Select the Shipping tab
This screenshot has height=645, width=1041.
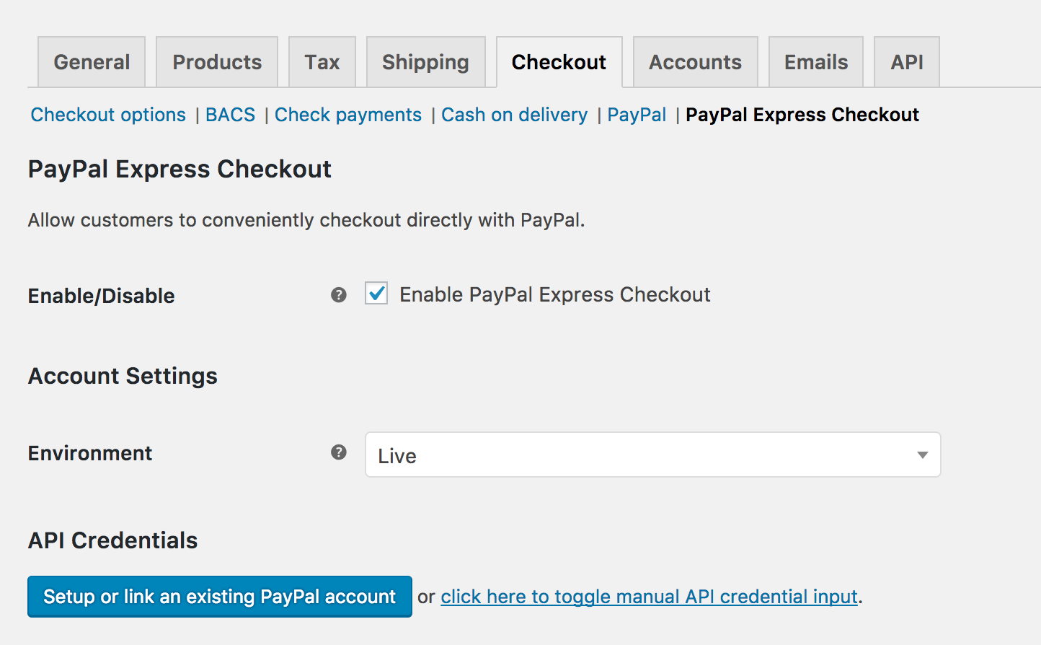tap(425, 62)
